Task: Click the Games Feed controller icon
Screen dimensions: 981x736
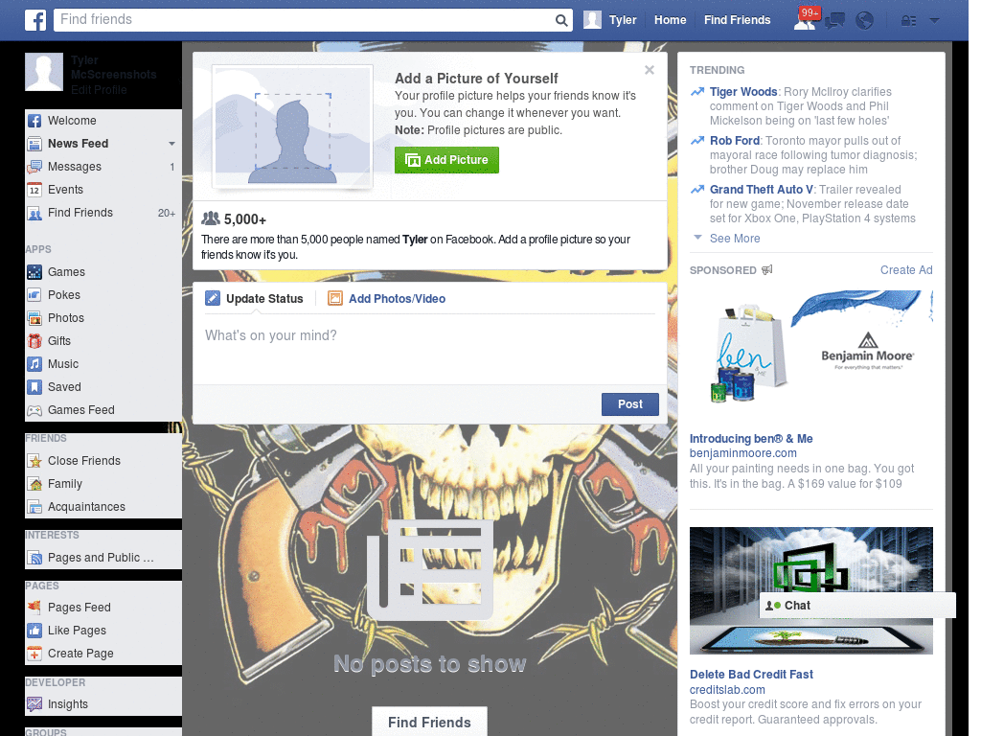Action: (x=34, y=410)
